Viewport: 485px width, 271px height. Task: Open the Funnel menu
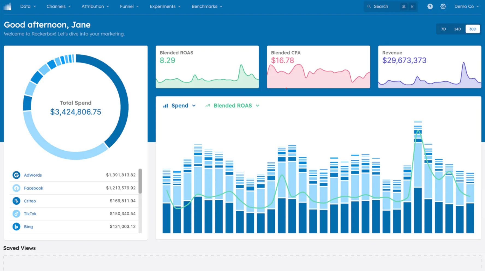point(129,7)
